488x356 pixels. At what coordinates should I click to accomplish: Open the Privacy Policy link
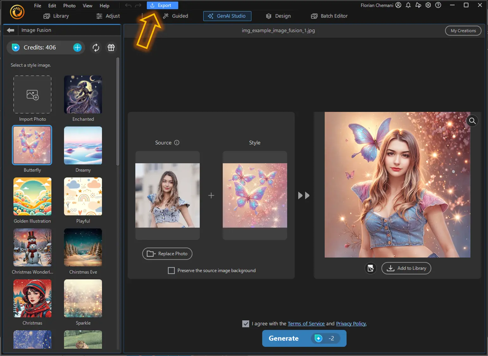(351, 323)
